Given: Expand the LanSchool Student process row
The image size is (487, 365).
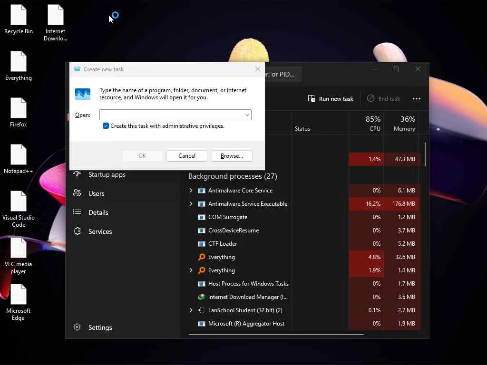Looking at the screenshot, I should [191, 310].
